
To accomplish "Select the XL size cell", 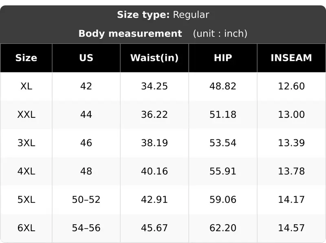I will (x=26, y=86).
